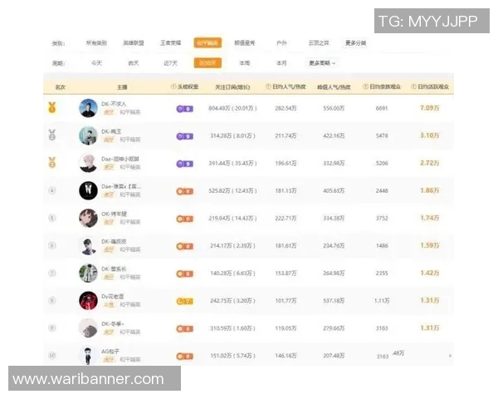The image size is (498, 399).
Task: Open black logo avatar in 525.82万 row
Action: [x=88, y=190]
